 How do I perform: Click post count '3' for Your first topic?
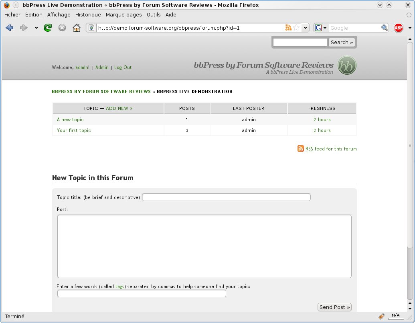pyautogui.click(x=187, y=130)
